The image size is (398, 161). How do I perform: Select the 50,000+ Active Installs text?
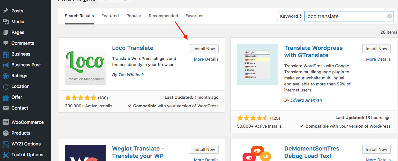pyautogui.click(x=259, y=126)
